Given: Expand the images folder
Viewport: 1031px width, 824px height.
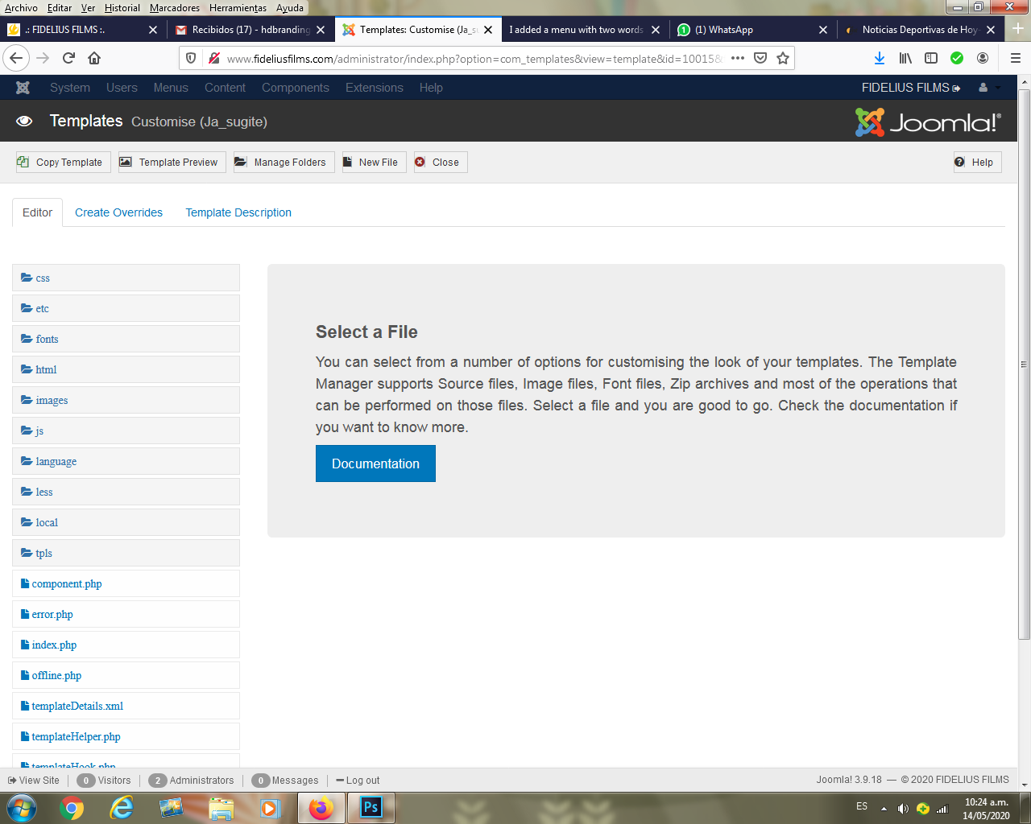Looking at the screenshot, I should pyautogui.click(x=126, y=400).
